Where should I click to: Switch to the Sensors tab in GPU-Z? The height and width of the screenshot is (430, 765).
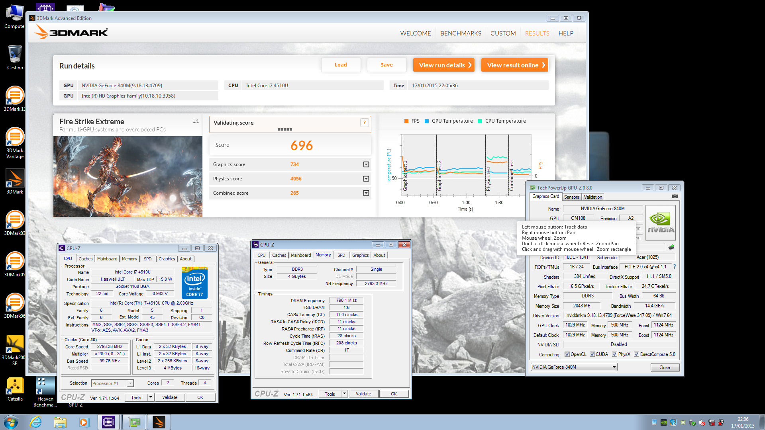click(571, 197)
